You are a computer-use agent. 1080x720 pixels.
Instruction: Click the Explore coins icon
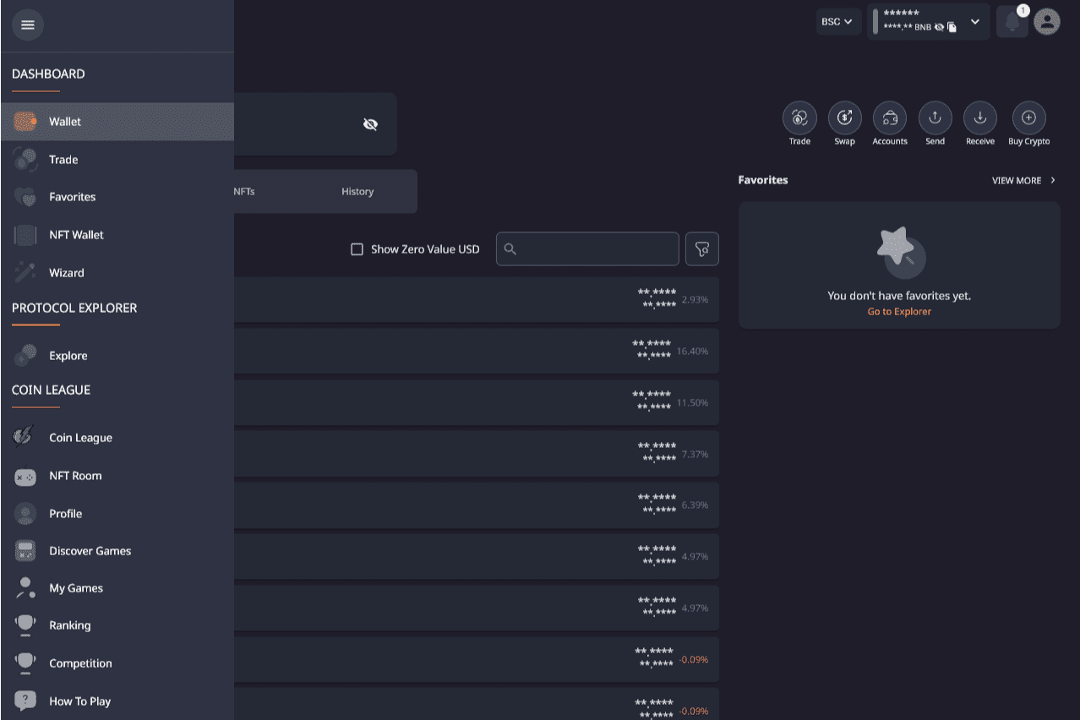(x=25, y=356)
